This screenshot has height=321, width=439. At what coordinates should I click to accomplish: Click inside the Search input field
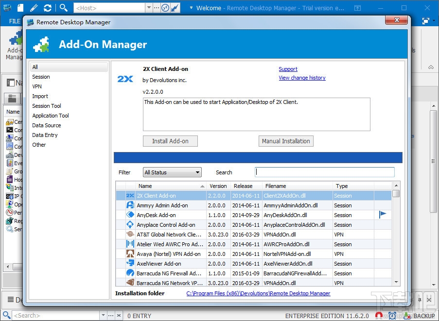(x=324, y=172)
